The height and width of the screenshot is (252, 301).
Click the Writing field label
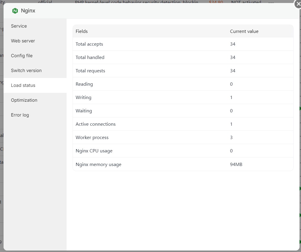point(83,98)
